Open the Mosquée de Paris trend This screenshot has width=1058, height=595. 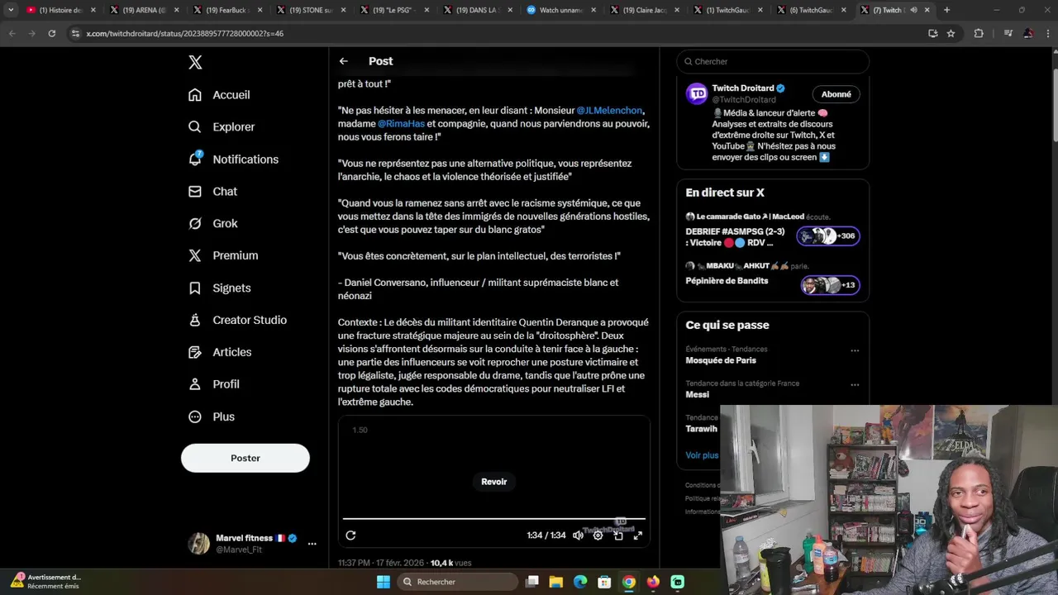point(721,360)
